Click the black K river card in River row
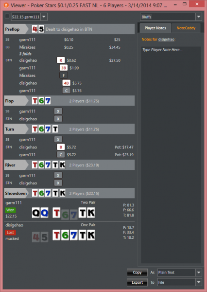207x292 pixels. 62,165
